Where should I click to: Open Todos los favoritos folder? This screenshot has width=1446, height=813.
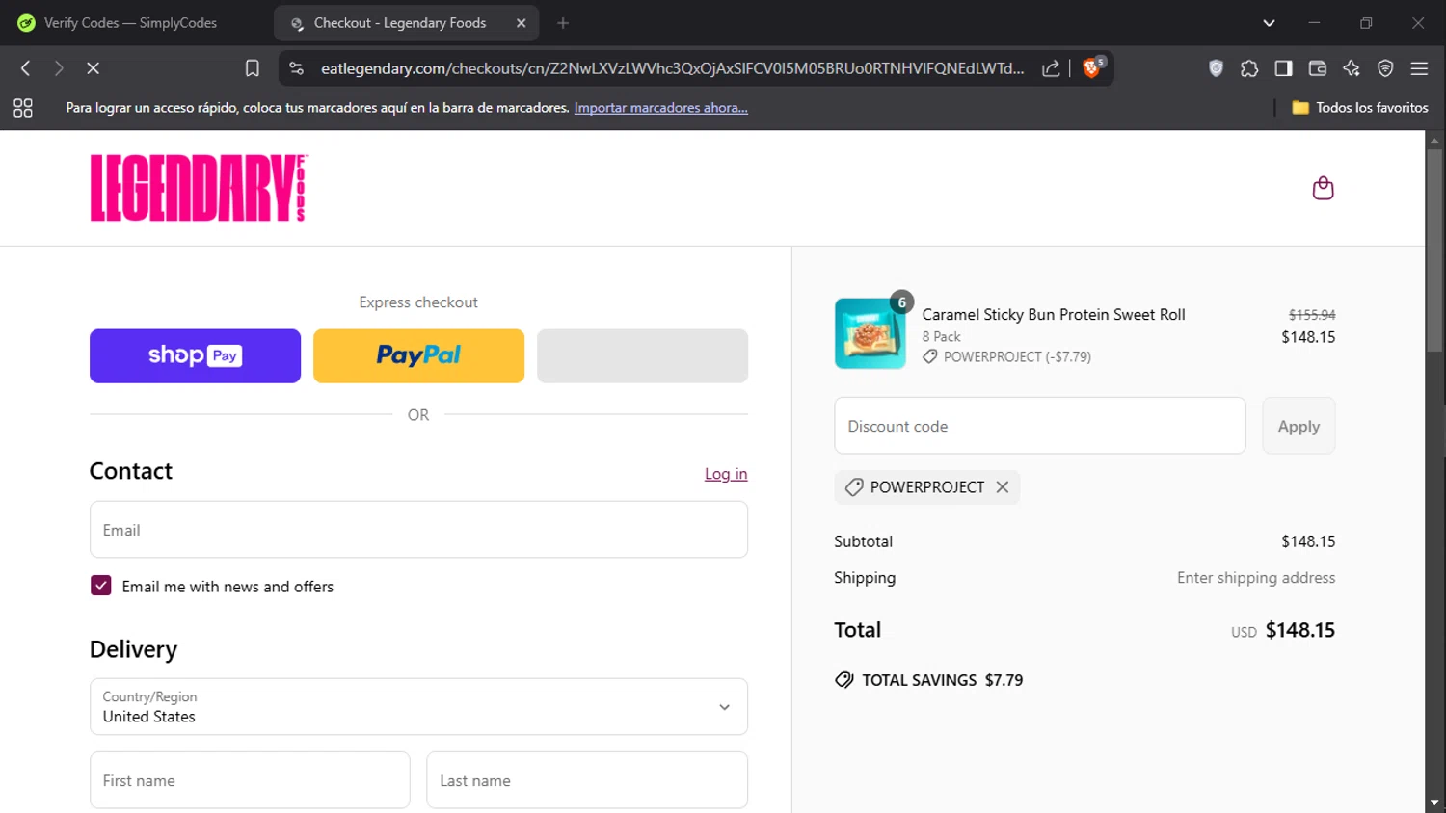(1360, 108)
